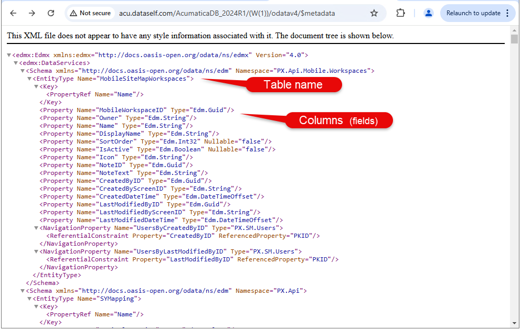Reload the metadata page
521x330 pixels.
click(51, 13)
